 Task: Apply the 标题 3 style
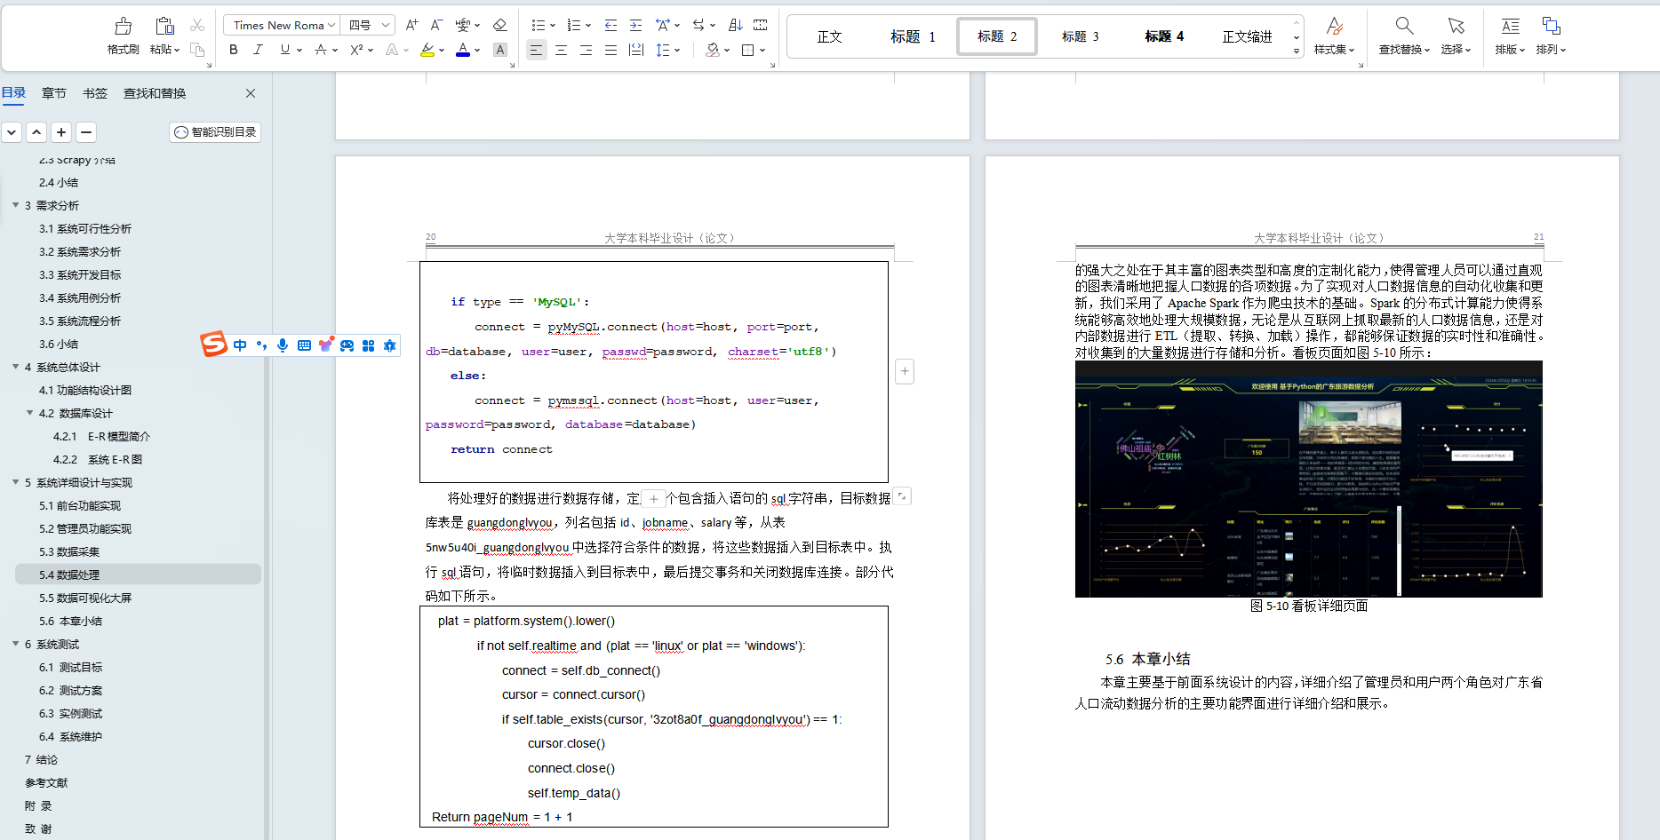click(1080, 36)
